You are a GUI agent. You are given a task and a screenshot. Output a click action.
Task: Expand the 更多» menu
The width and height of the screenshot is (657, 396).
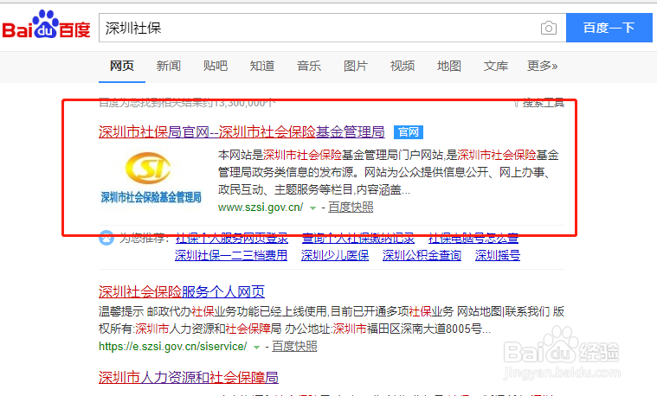tap(542, 66)
